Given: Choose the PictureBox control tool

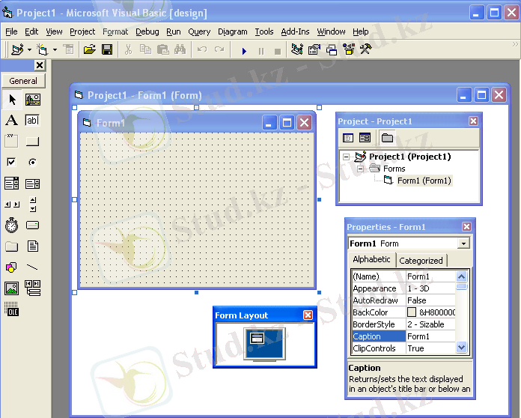Looking at the screenshot, I should [32, 100].
